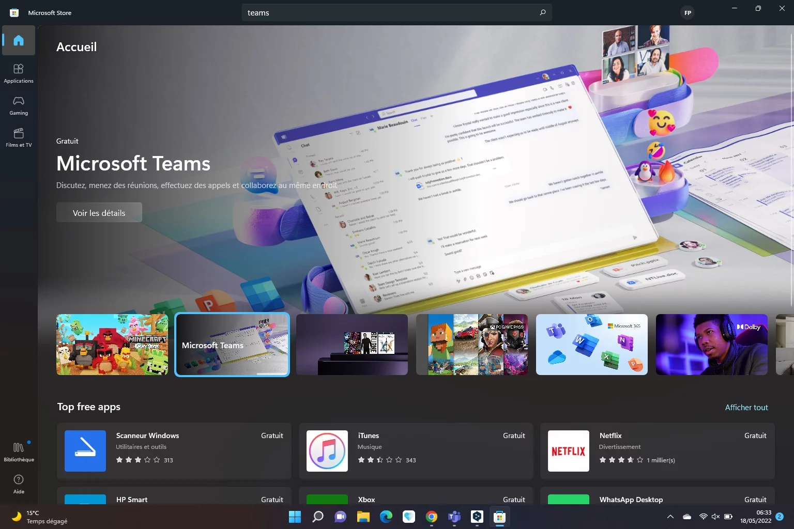The image size is (794, 529).
Task: Click the Scanneur Windows app icon
Action: click(85, 451)
